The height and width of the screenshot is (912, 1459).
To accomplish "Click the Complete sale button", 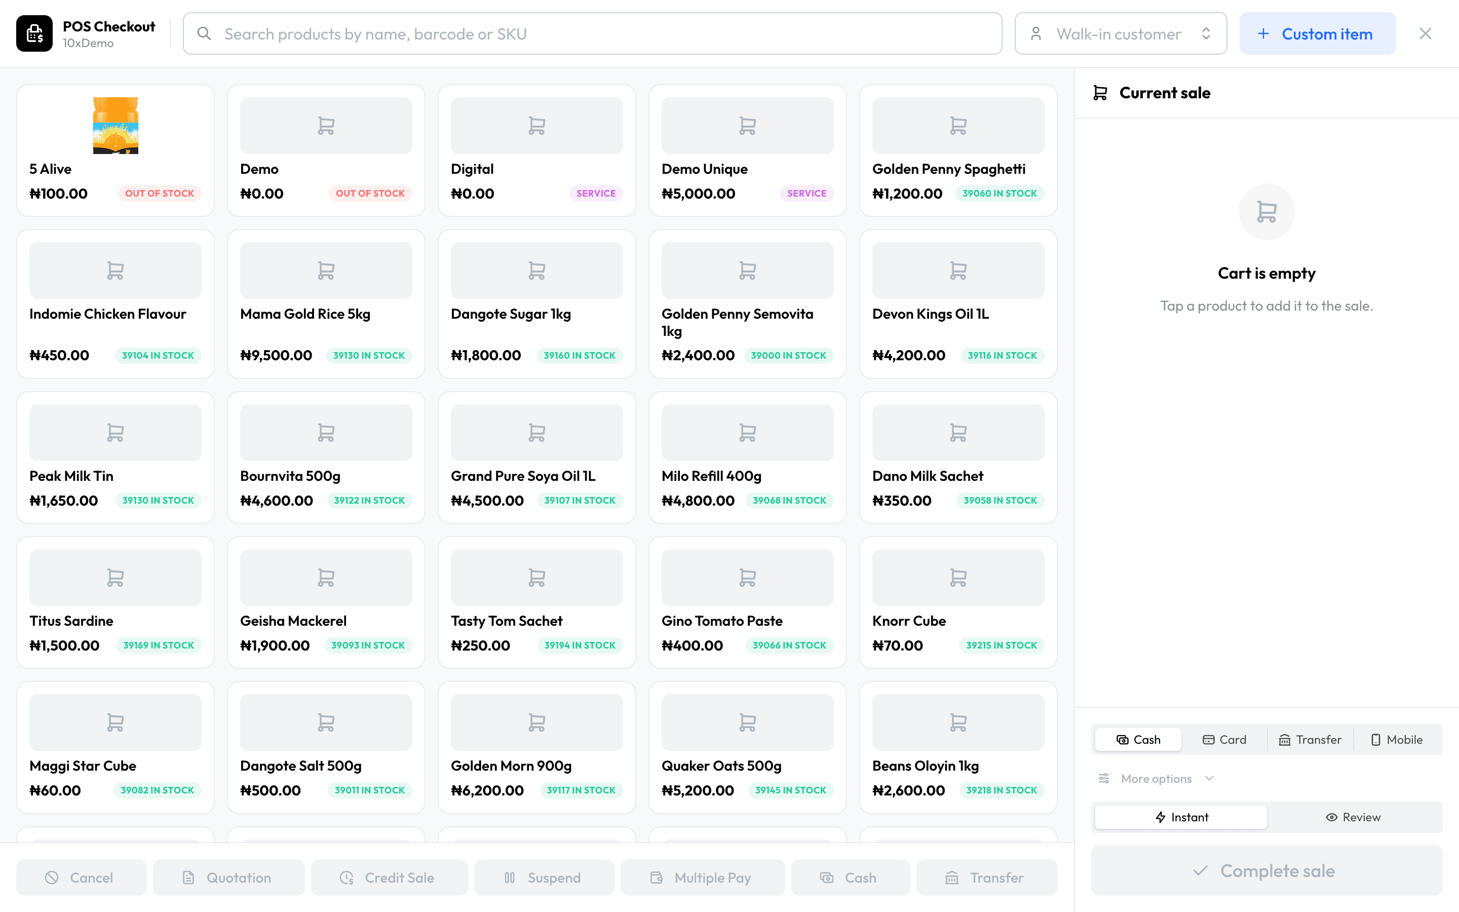I will [1266, 870].
